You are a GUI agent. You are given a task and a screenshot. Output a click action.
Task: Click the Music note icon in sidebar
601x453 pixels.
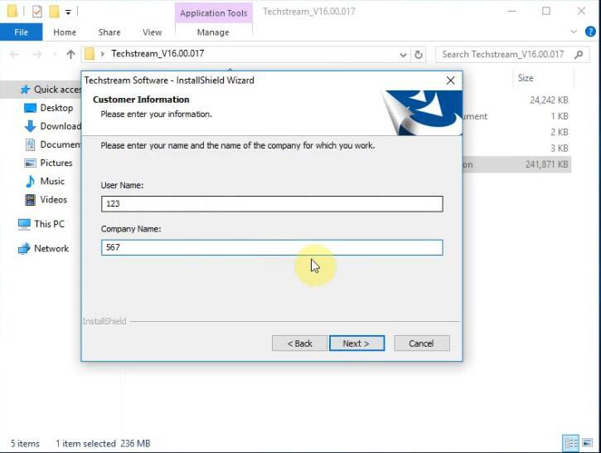point(30,182)
